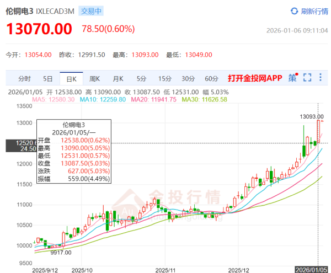Switch to the 5日 chart tab
The image size is (331, 273).
[47, 79]
